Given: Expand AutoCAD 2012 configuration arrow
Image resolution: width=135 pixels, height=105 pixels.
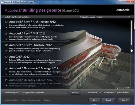Looking at the screenshot, I should pos(7,62).
